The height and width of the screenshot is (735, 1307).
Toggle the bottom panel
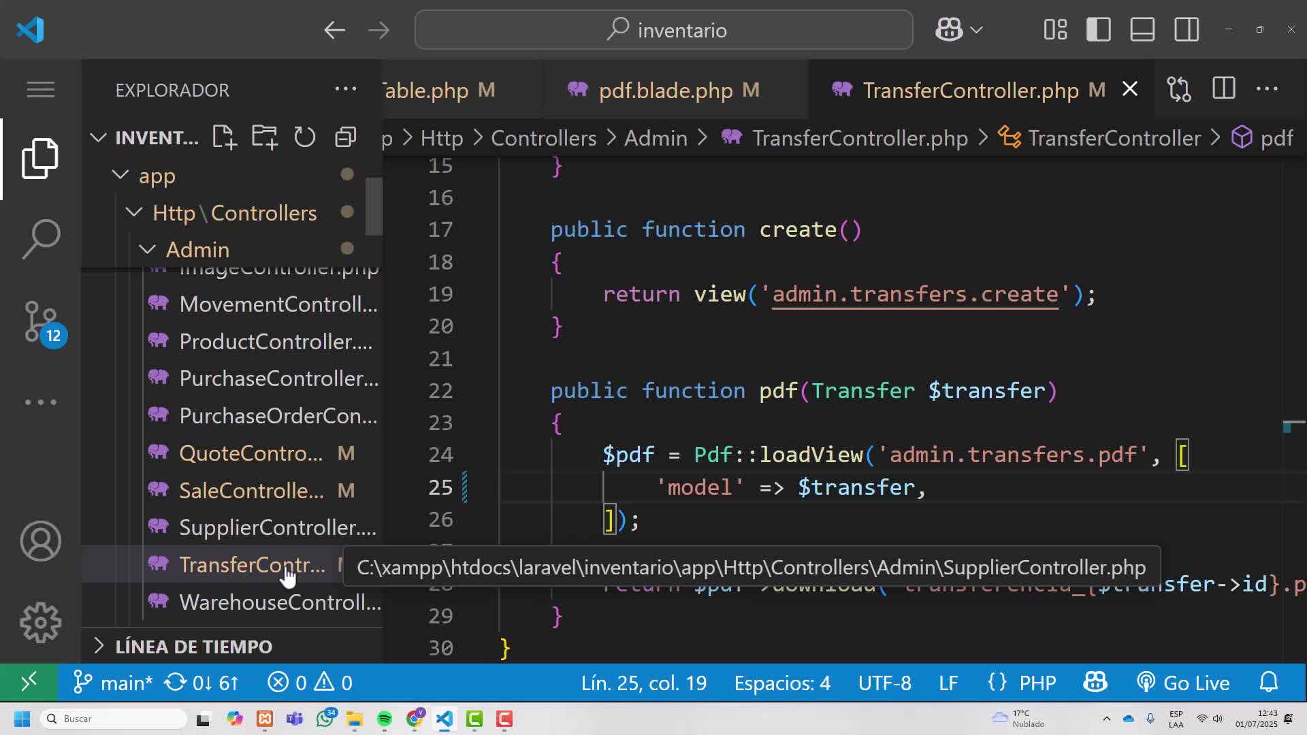tap(1142, 30)
